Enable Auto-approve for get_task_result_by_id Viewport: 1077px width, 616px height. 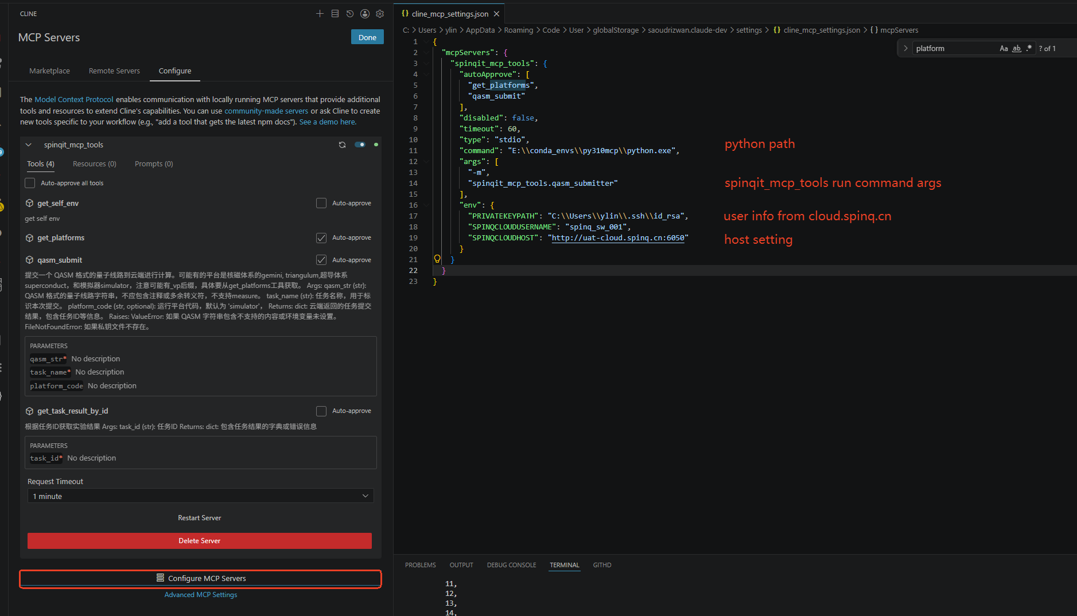tap(321, 411)
